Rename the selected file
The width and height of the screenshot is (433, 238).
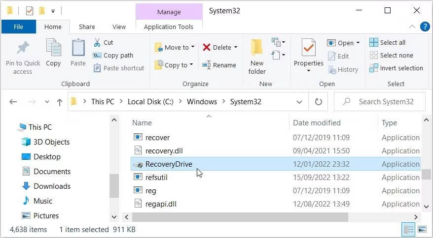pyautogui.click(x=219, y=65)
